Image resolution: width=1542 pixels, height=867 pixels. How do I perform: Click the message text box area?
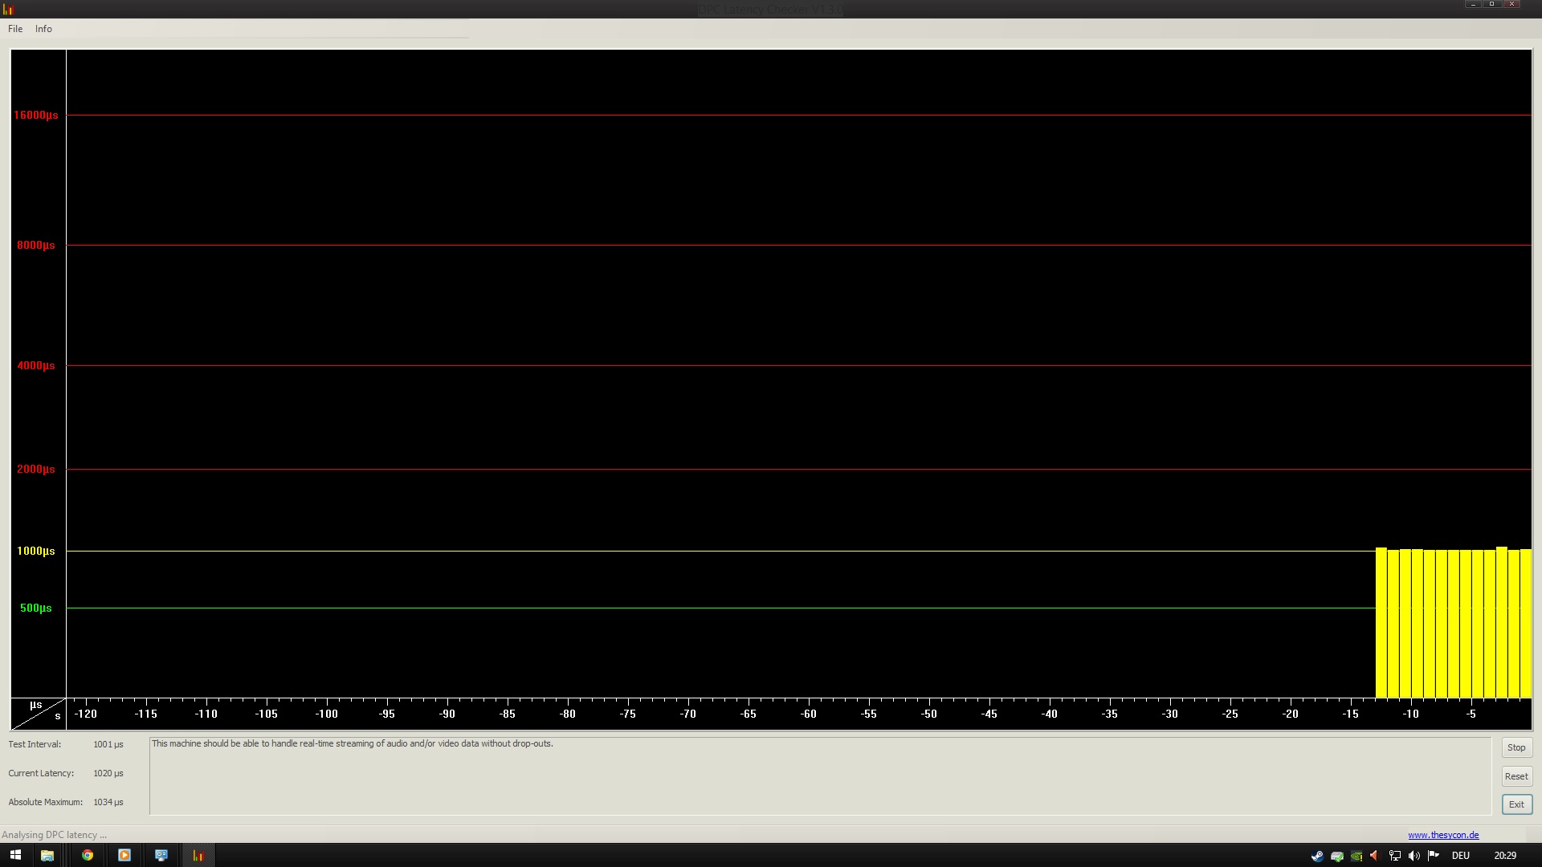tap(819, 776)
